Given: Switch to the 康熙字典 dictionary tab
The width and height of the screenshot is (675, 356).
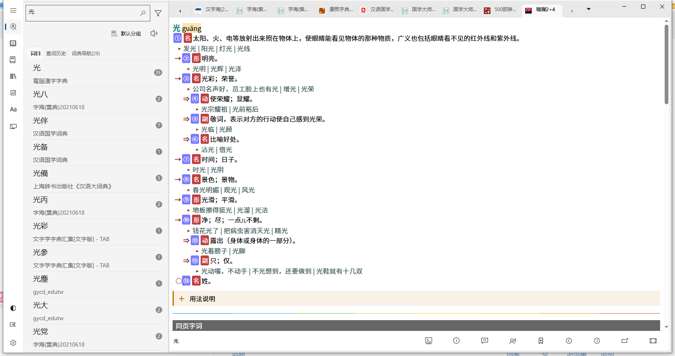Looking at the screenshot, I should [336, 10].
